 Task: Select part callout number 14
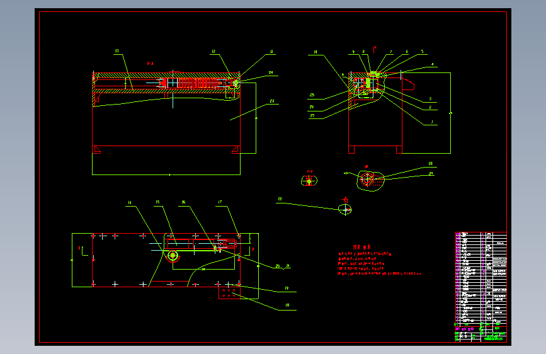pyautogui.click(x=130, y=202)
